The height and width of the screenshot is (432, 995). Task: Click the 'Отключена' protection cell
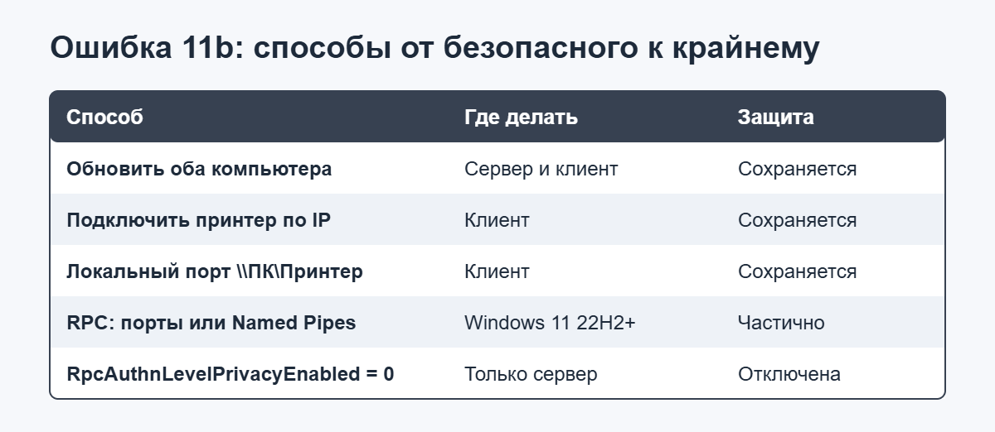789,374
